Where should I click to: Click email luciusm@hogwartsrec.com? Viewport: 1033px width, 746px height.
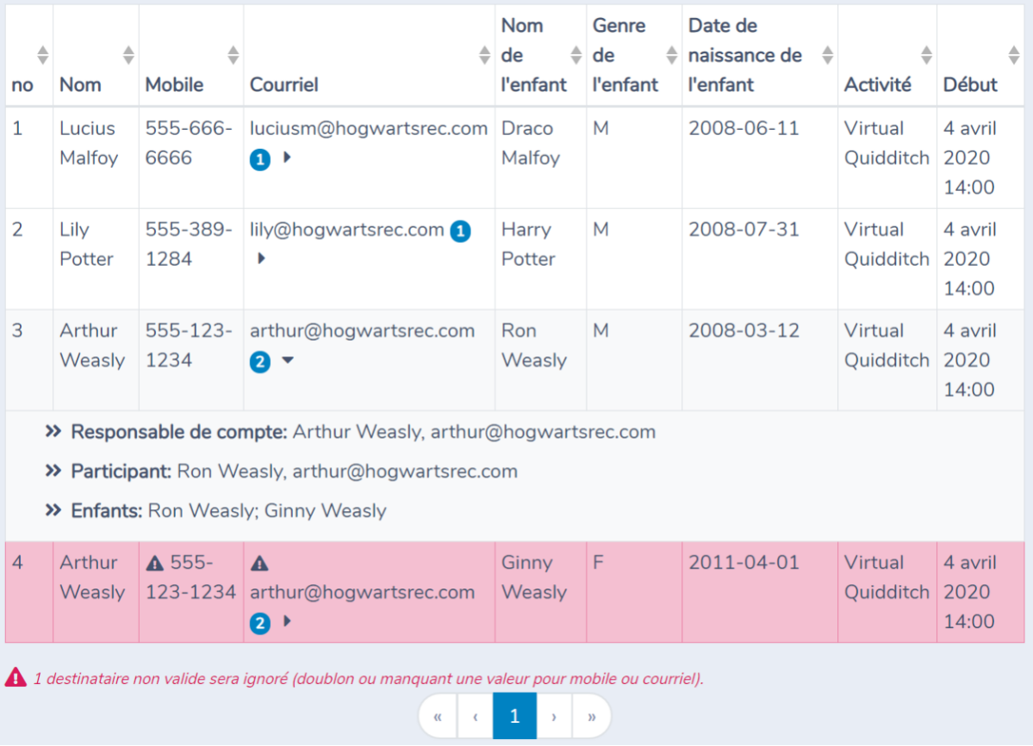coord(368,128)
